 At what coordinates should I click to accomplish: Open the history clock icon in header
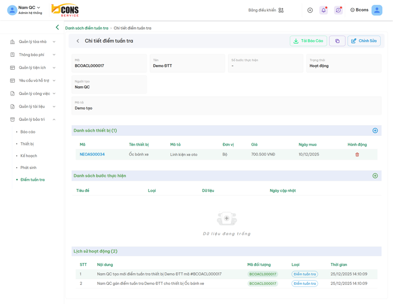click(x=338, y=10)
